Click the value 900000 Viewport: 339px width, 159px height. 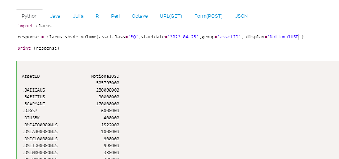point(111,139)
